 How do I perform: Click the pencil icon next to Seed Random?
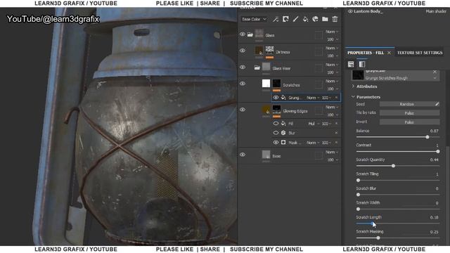[437, 104]
